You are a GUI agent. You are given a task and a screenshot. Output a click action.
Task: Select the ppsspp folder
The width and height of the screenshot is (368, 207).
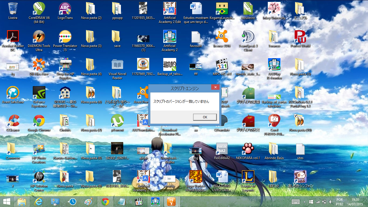coord(117,11)
